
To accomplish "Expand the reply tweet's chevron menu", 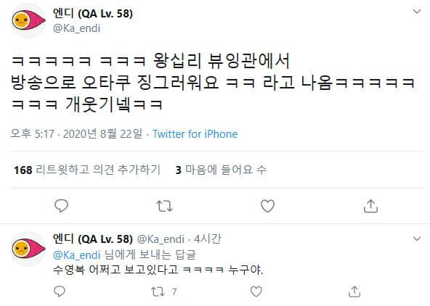I will pyautogui.click(x=417, y=239).
